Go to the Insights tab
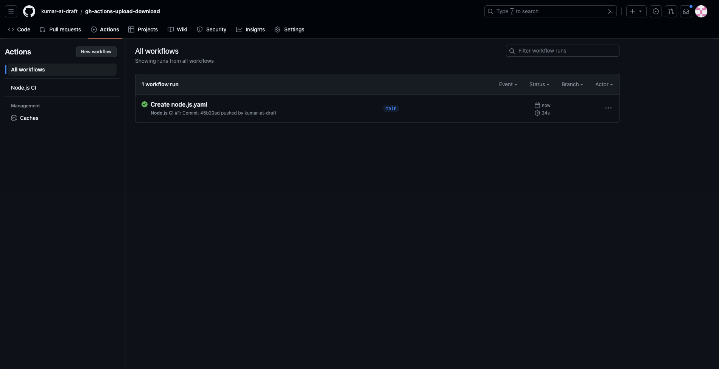 [251, 29]
